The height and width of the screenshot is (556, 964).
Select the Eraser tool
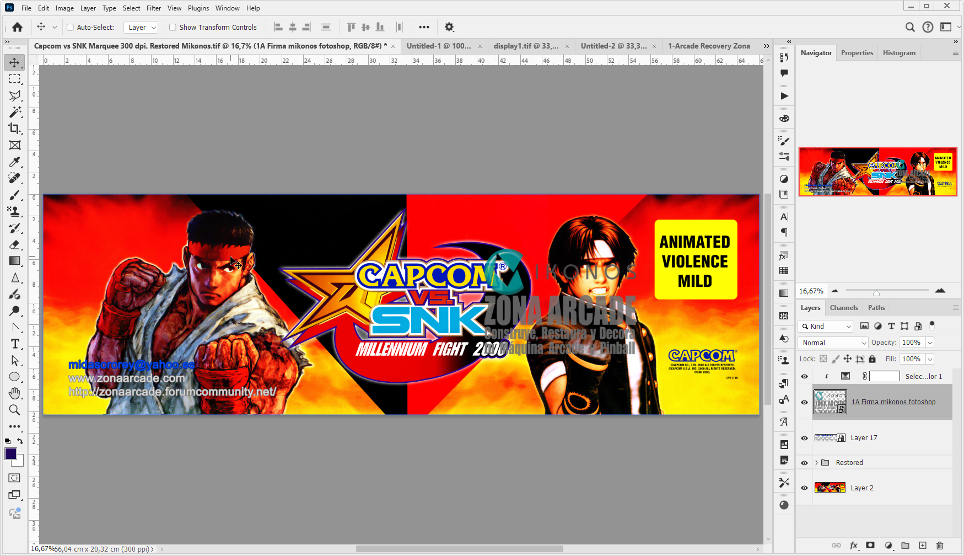coord(15,244)
